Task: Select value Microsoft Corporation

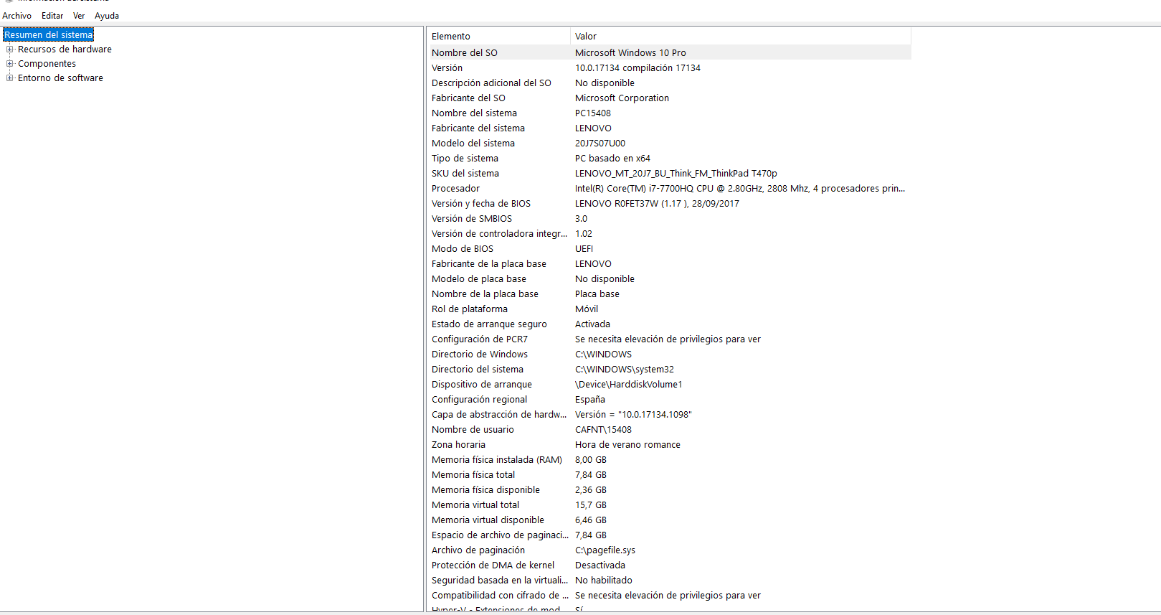Action: 622,98
